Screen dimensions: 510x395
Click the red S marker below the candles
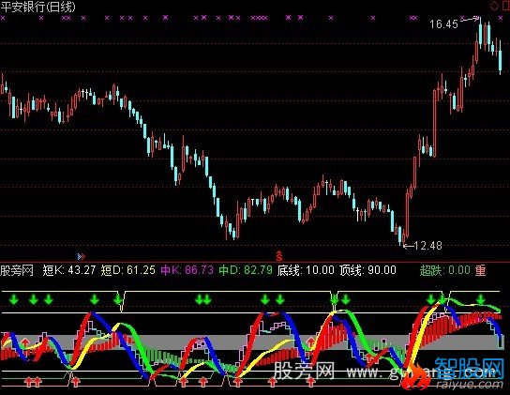pyautogui.click(x=279, y=256)
